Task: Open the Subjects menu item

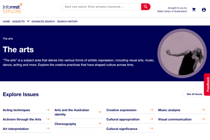Action: point(19,21)
